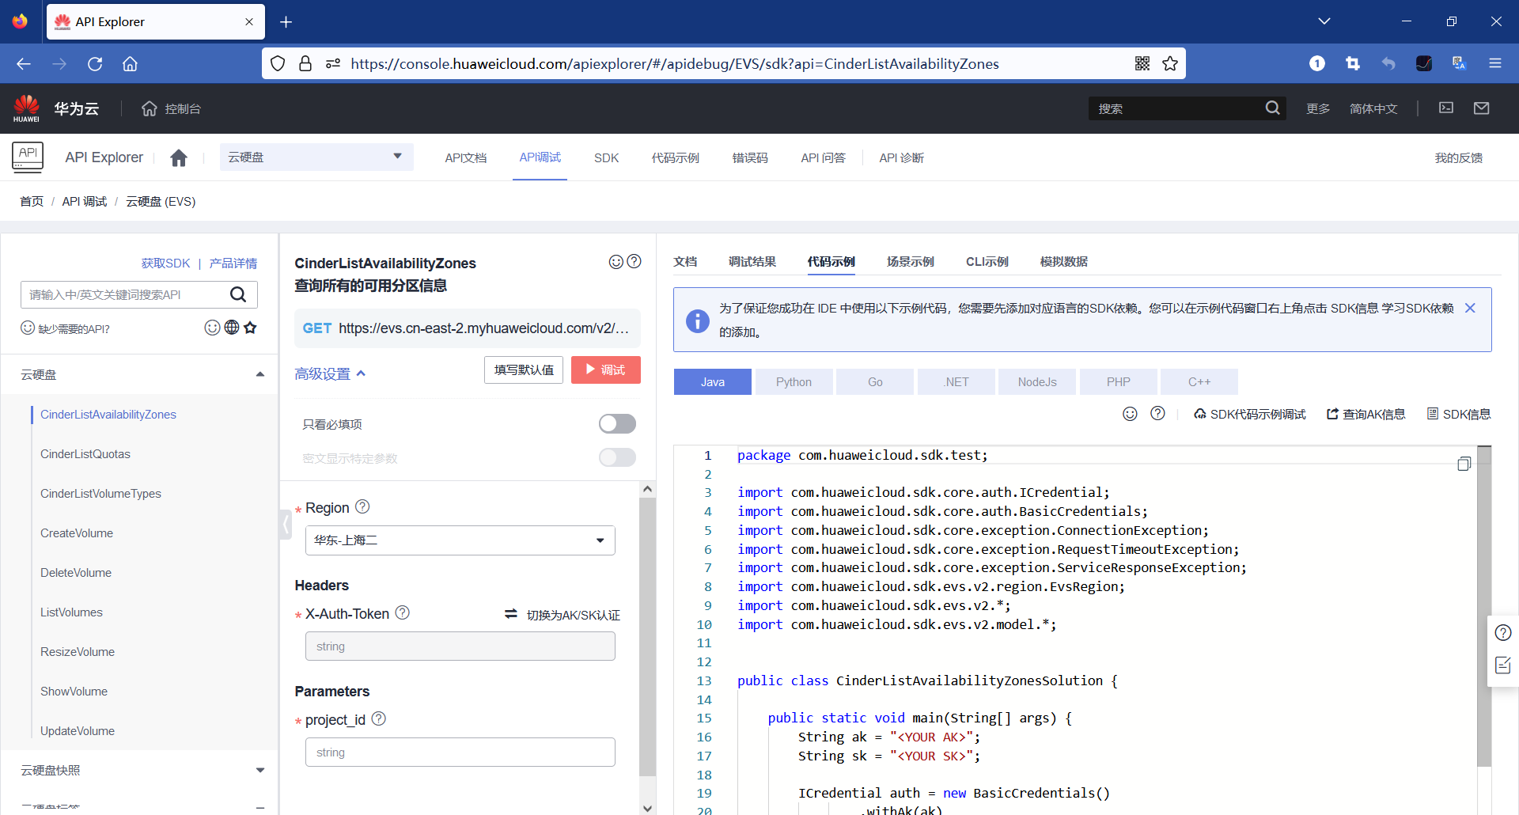The height and width of the screenshot is (815, 1519).
Task: Click the 获取SDK link
Action: [166, 263]
